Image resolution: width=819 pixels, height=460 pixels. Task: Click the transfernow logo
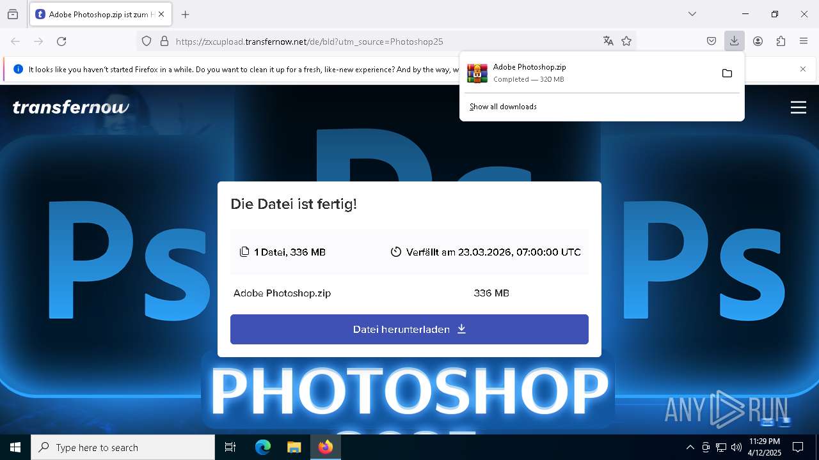(71, 107)
